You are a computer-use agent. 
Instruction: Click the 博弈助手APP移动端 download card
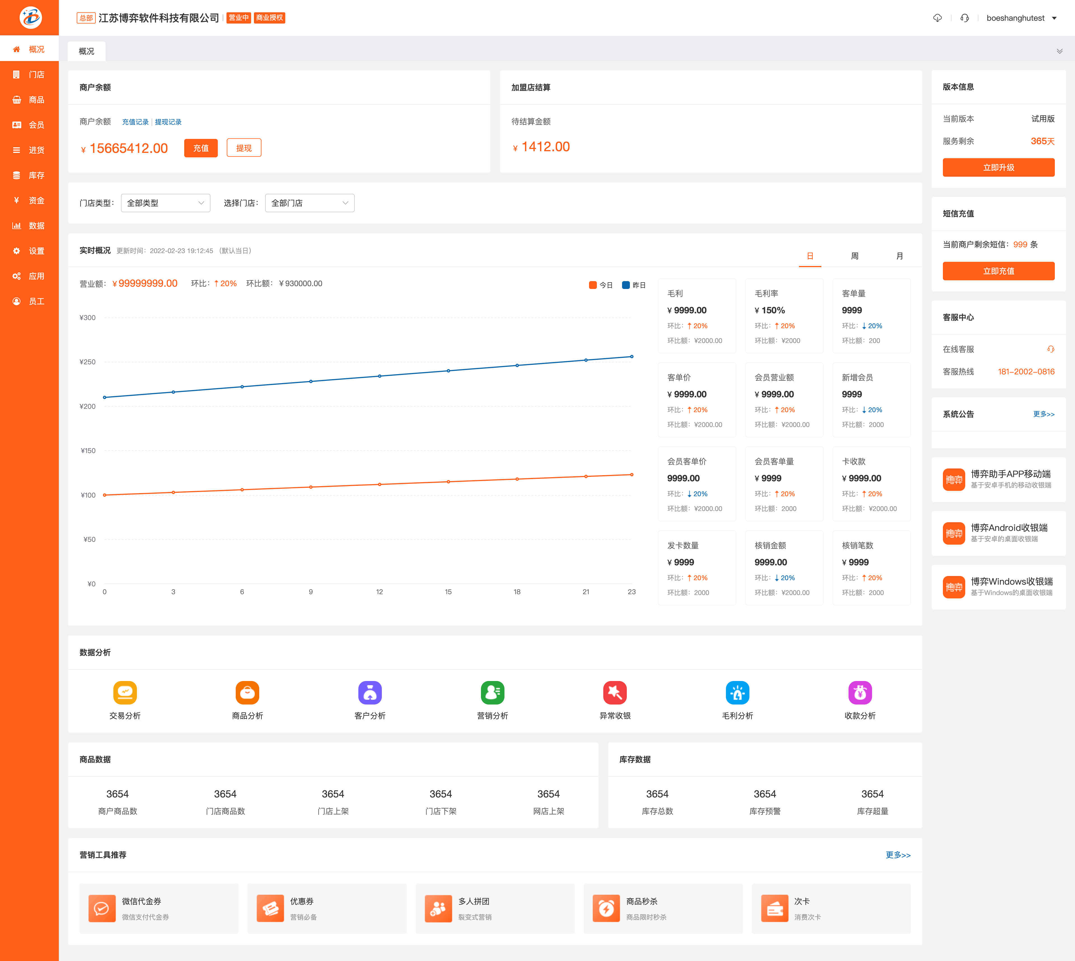coord(998,479)
